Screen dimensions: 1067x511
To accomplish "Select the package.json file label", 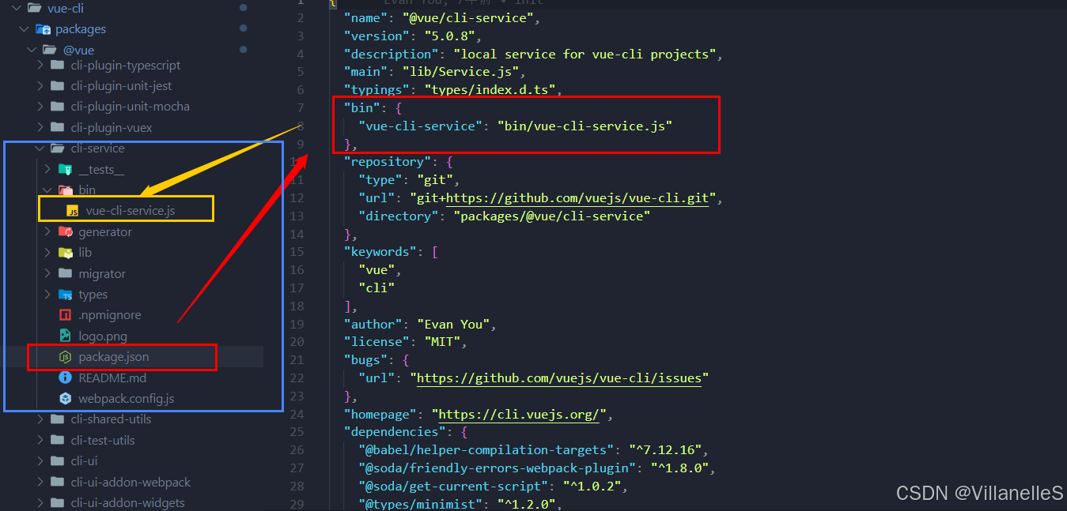I will point(114,357).
